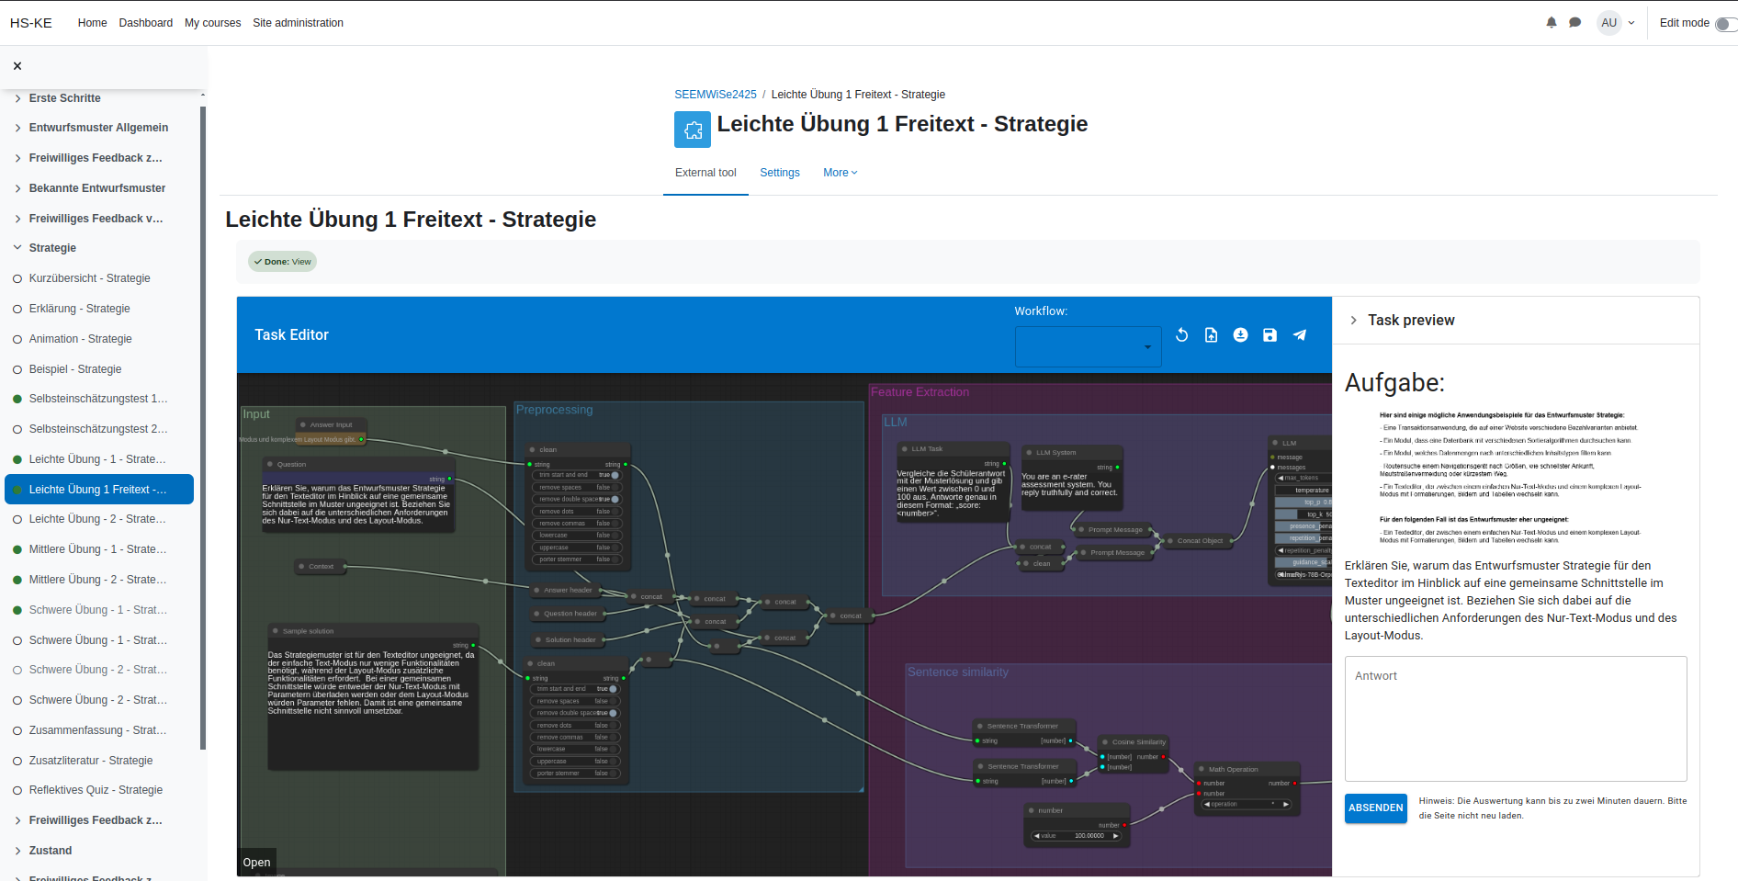Increase value in the number node stepper
1738x881 pixels.
[1115, 836]
